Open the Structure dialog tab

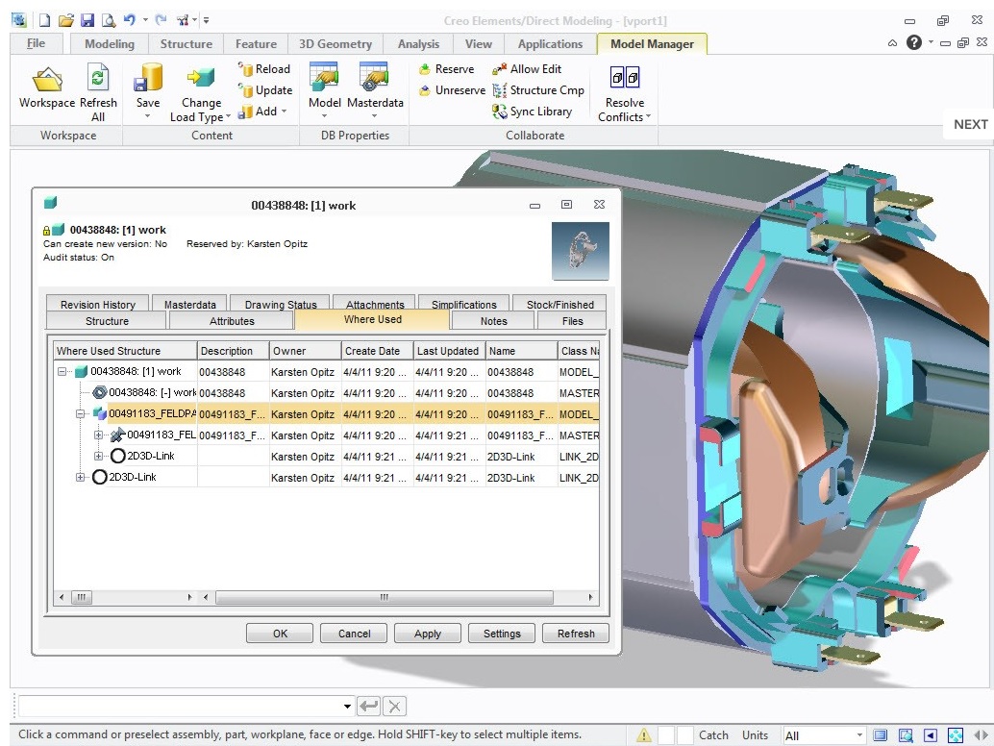107,321
